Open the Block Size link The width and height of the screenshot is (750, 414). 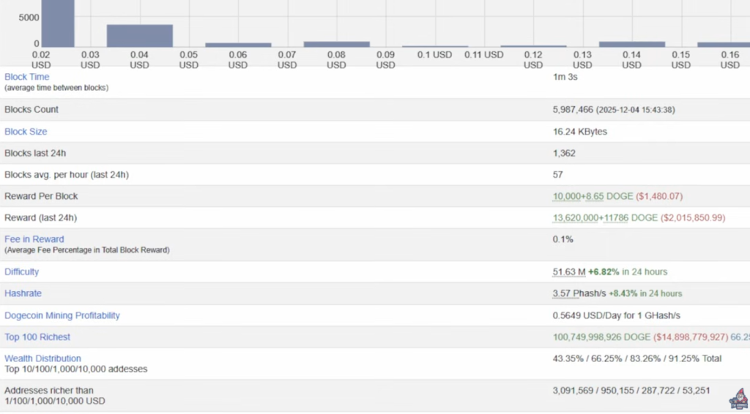pyautogui.click(x=26, y=132)
